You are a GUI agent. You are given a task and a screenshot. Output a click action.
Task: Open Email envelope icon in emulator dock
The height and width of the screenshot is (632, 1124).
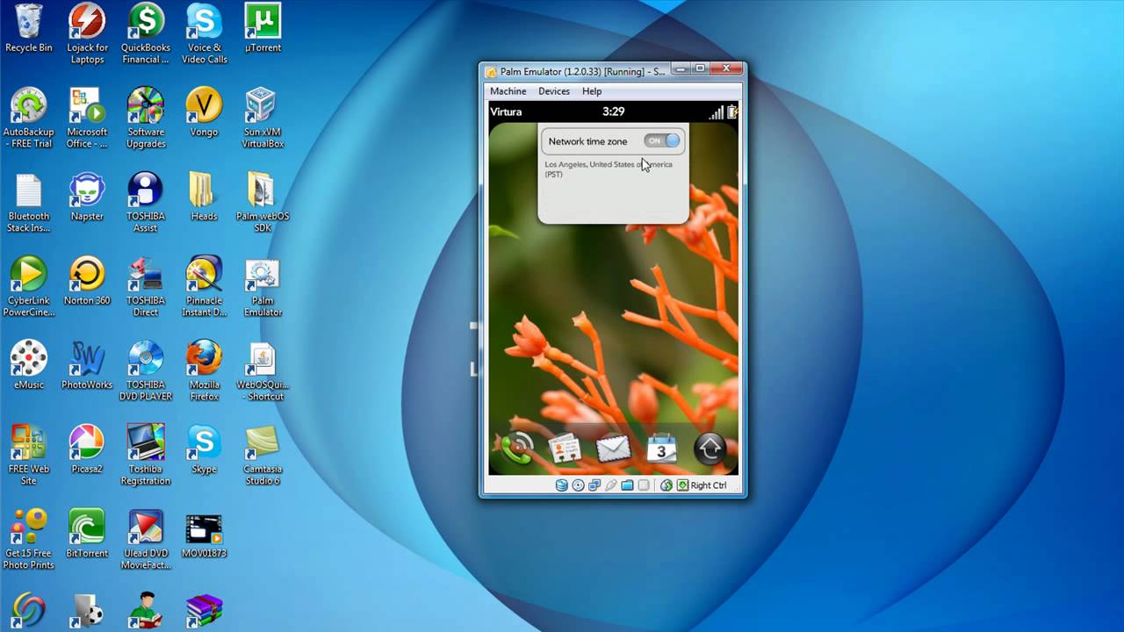[613, 449]
